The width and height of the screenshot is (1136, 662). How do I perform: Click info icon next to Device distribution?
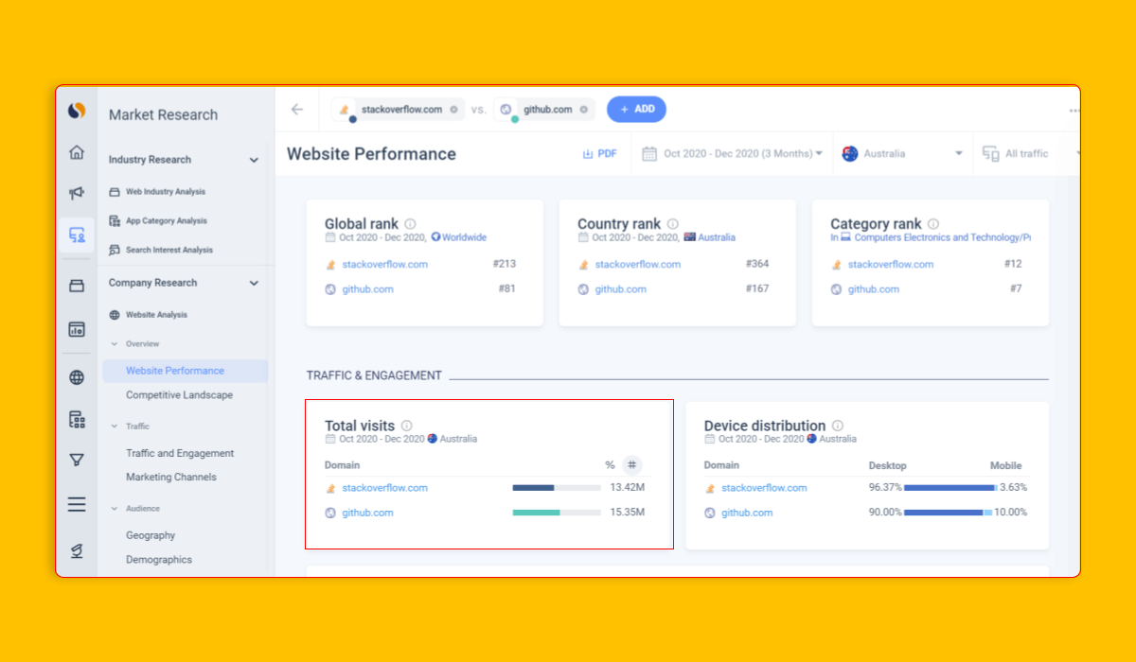837,426
